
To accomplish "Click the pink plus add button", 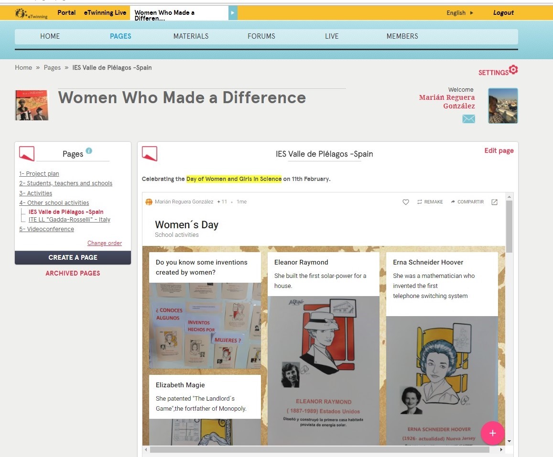I will pos(493,433).
